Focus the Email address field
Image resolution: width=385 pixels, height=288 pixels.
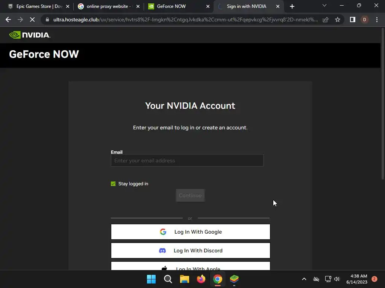click(x=187, y=160)
